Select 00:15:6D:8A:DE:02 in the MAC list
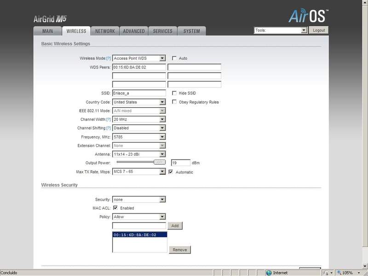The height and width of the screenshot is (276, 368). point(140,235)
